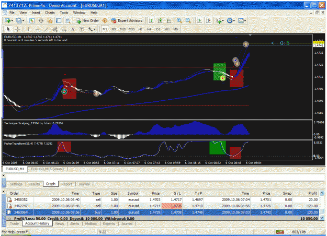The height and width of the screenshot is (236, 327).
Task: Open the File menu
Action: pos(12,13)
